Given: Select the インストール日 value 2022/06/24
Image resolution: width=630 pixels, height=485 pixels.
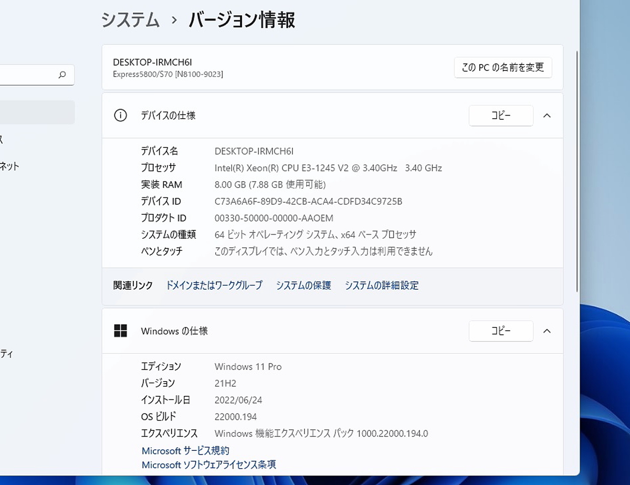Looking at the screenshot, I should (238, 400).
